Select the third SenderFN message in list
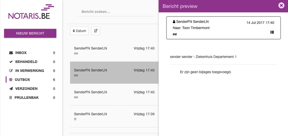The width and height of the screenshot is (288, 136). click(x=114, y=94)
